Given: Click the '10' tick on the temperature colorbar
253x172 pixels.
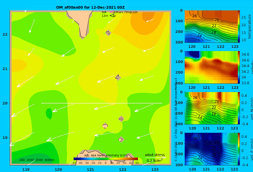Looking at the screenshot, I should tap(243, 40).
